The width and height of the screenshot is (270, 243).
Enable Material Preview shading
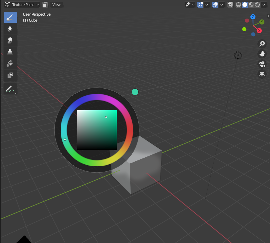coord(251,4)
